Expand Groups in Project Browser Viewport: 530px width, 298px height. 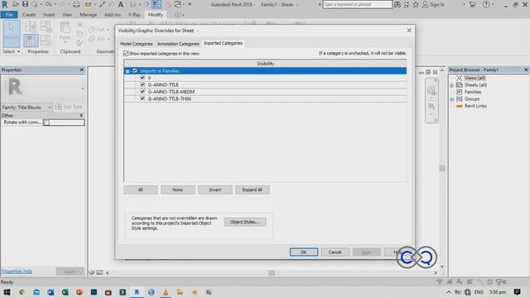tap(452, 99)
